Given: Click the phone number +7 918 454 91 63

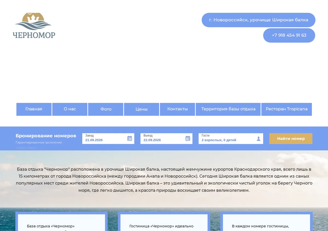Looking at the screenshot, I should pyautogui.click(x=289, y=35).
